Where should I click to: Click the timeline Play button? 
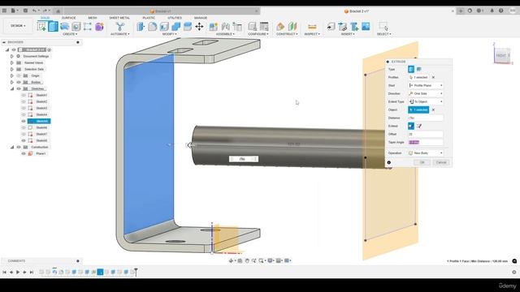pos(18,273)
